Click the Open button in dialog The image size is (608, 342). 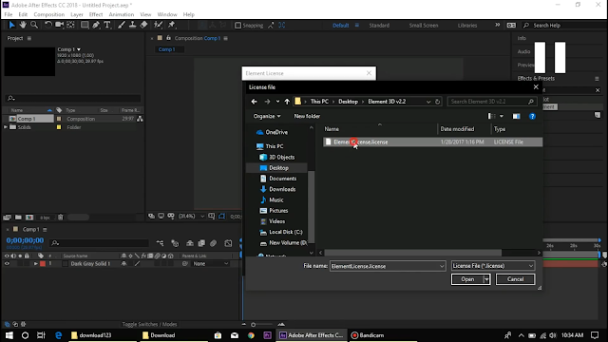[467, 279]
